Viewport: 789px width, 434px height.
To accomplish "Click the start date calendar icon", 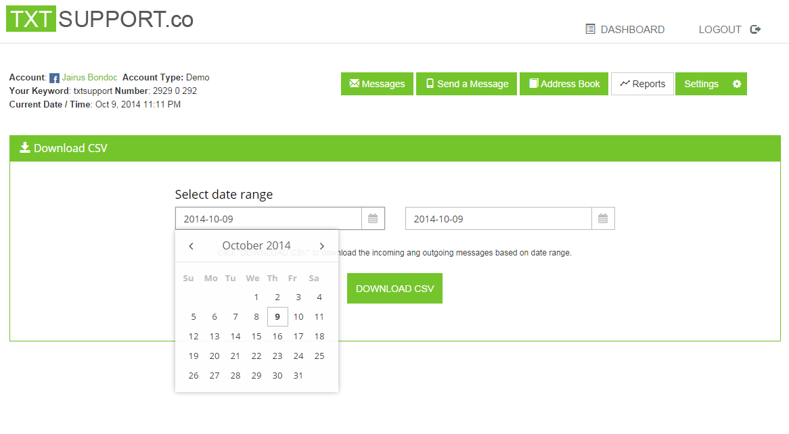I will pos(373,219).
